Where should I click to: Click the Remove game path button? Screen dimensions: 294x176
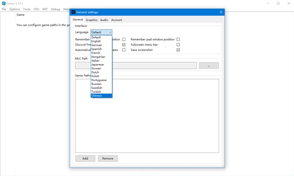(108, 158)
